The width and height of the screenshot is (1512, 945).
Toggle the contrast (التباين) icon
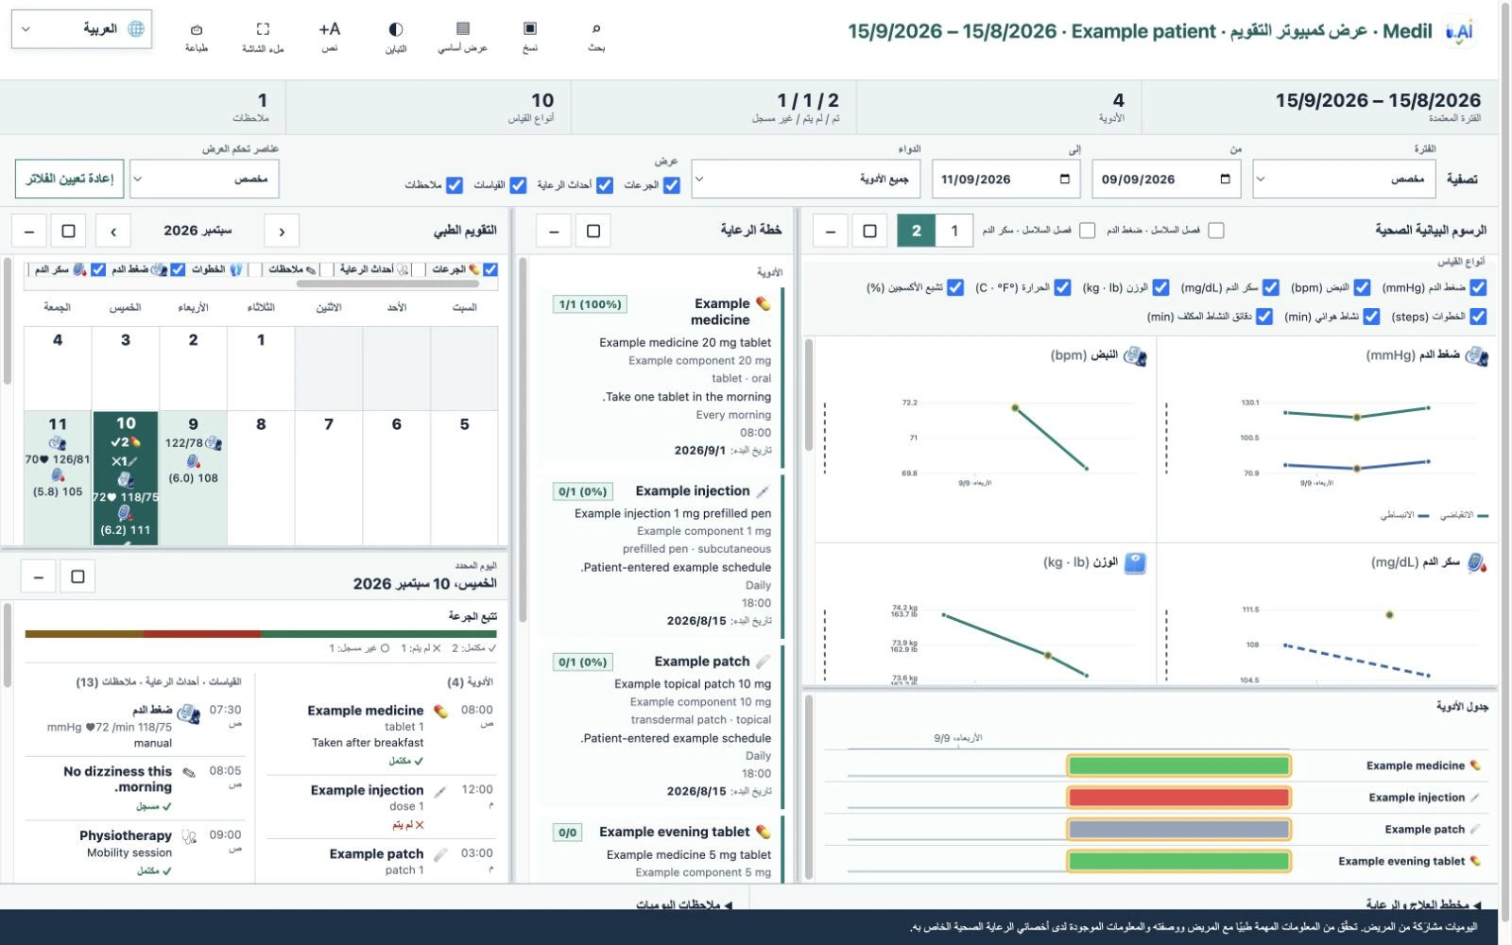(396, 36)
